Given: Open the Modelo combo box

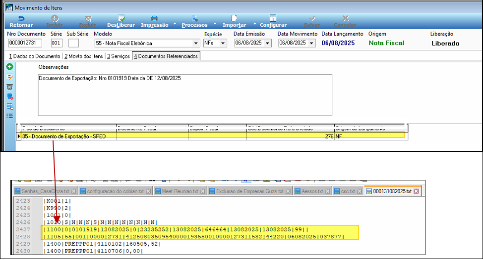Looking at the screenshot, I should 196,43.
